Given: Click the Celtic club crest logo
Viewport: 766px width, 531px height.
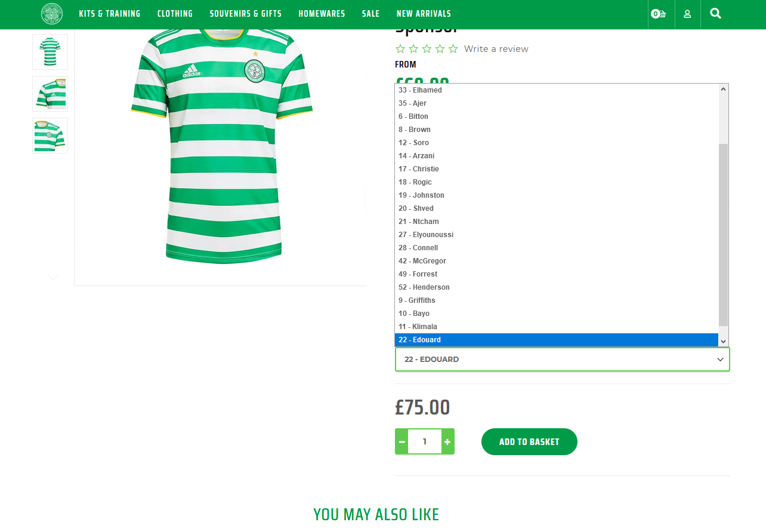Looking at the screenshot, I should [52, 14].
